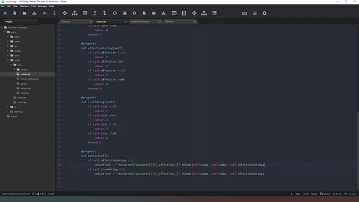Open the File menu
This screenshot has height=202, width=359.
coord(3,6)
